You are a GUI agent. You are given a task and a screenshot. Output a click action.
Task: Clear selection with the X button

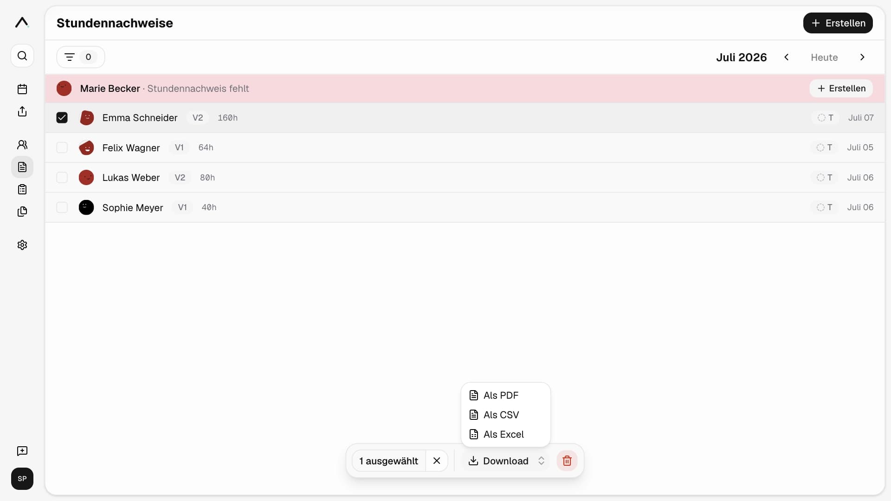click(x=437, y=461)
